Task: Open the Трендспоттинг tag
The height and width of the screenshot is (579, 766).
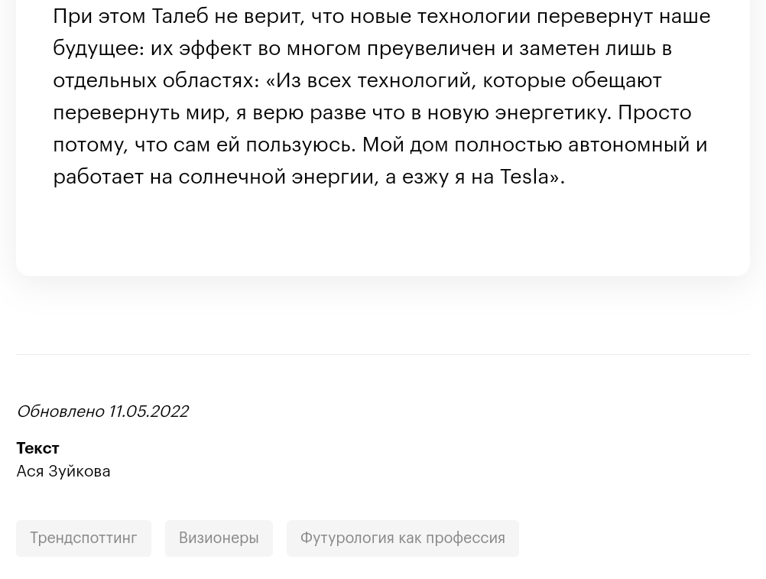Action: (83, 538)
